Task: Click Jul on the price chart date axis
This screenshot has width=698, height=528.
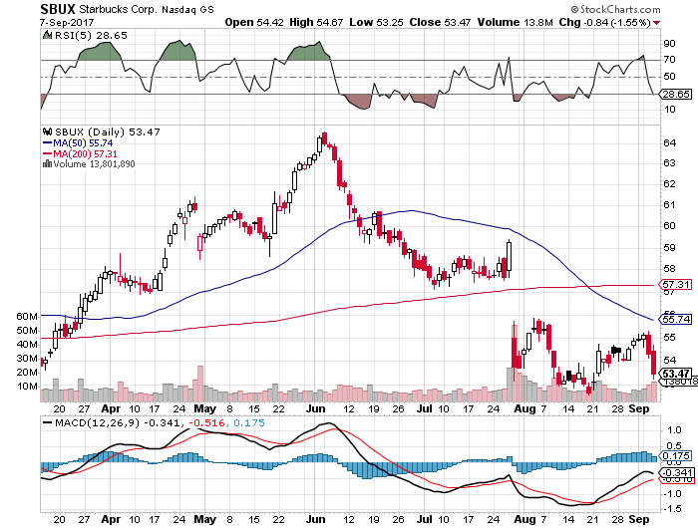Action: (426, 408)
